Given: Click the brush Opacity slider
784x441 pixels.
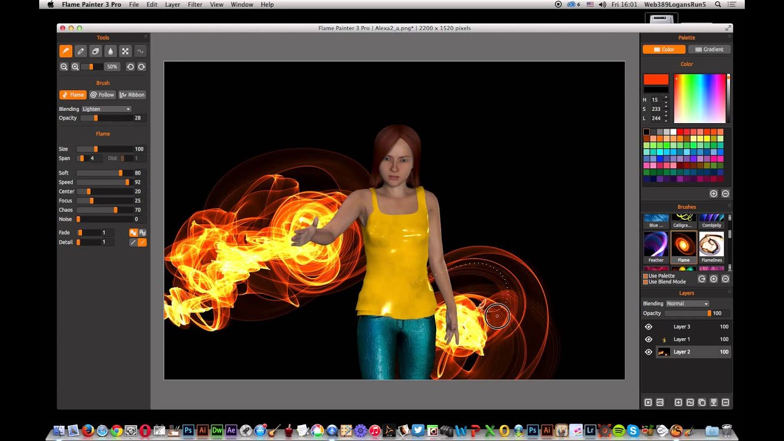Looking at the screenshot, I should pyautogui.click(x=105, y=118).
